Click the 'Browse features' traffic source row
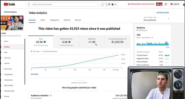185x99 pixels. 153,62
